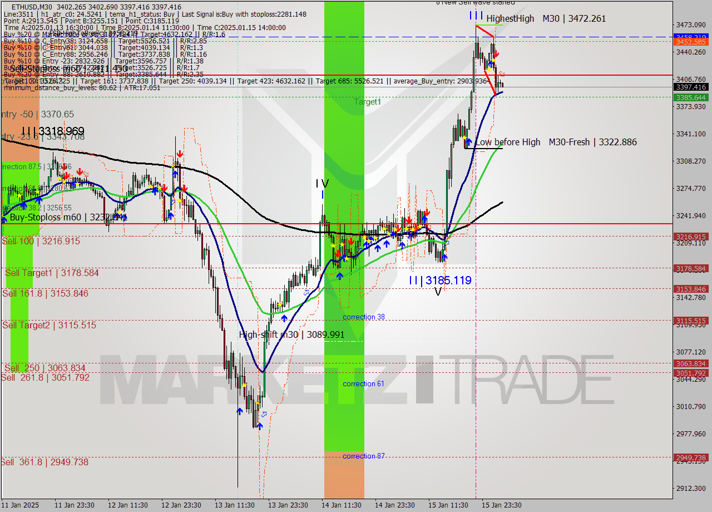This screenshot has height=512, width=712.
Task: Click the 3473.090 price axis value
Action: 690,24
